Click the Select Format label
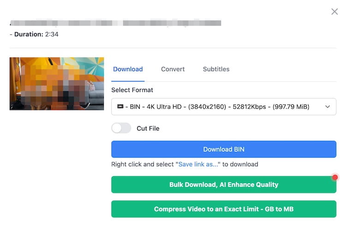 point(132,90)
